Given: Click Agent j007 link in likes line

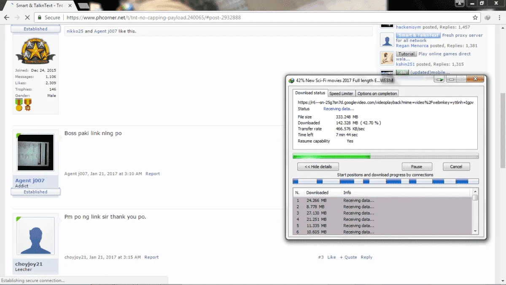Looking at the screenshot, I should coord(105,31).
